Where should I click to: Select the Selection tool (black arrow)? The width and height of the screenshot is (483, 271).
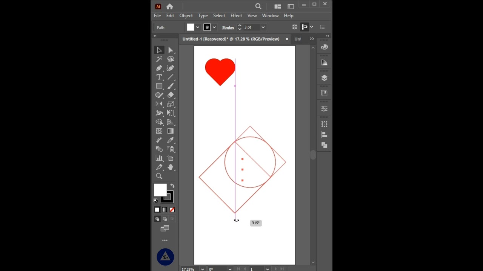tap(159, 50)
